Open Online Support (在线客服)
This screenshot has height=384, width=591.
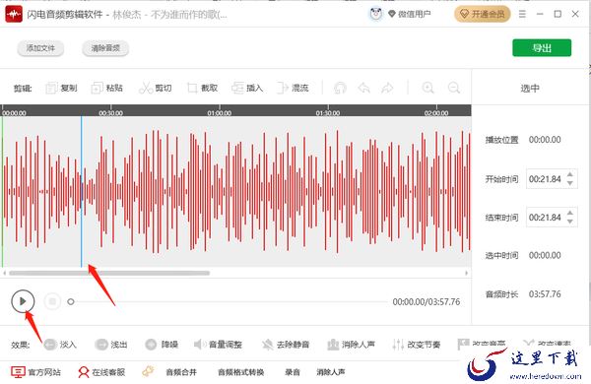pos(101,372)
